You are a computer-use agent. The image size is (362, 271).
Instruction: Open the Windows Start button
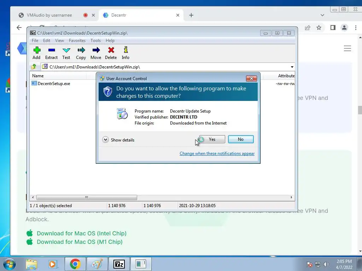[9, 264]
